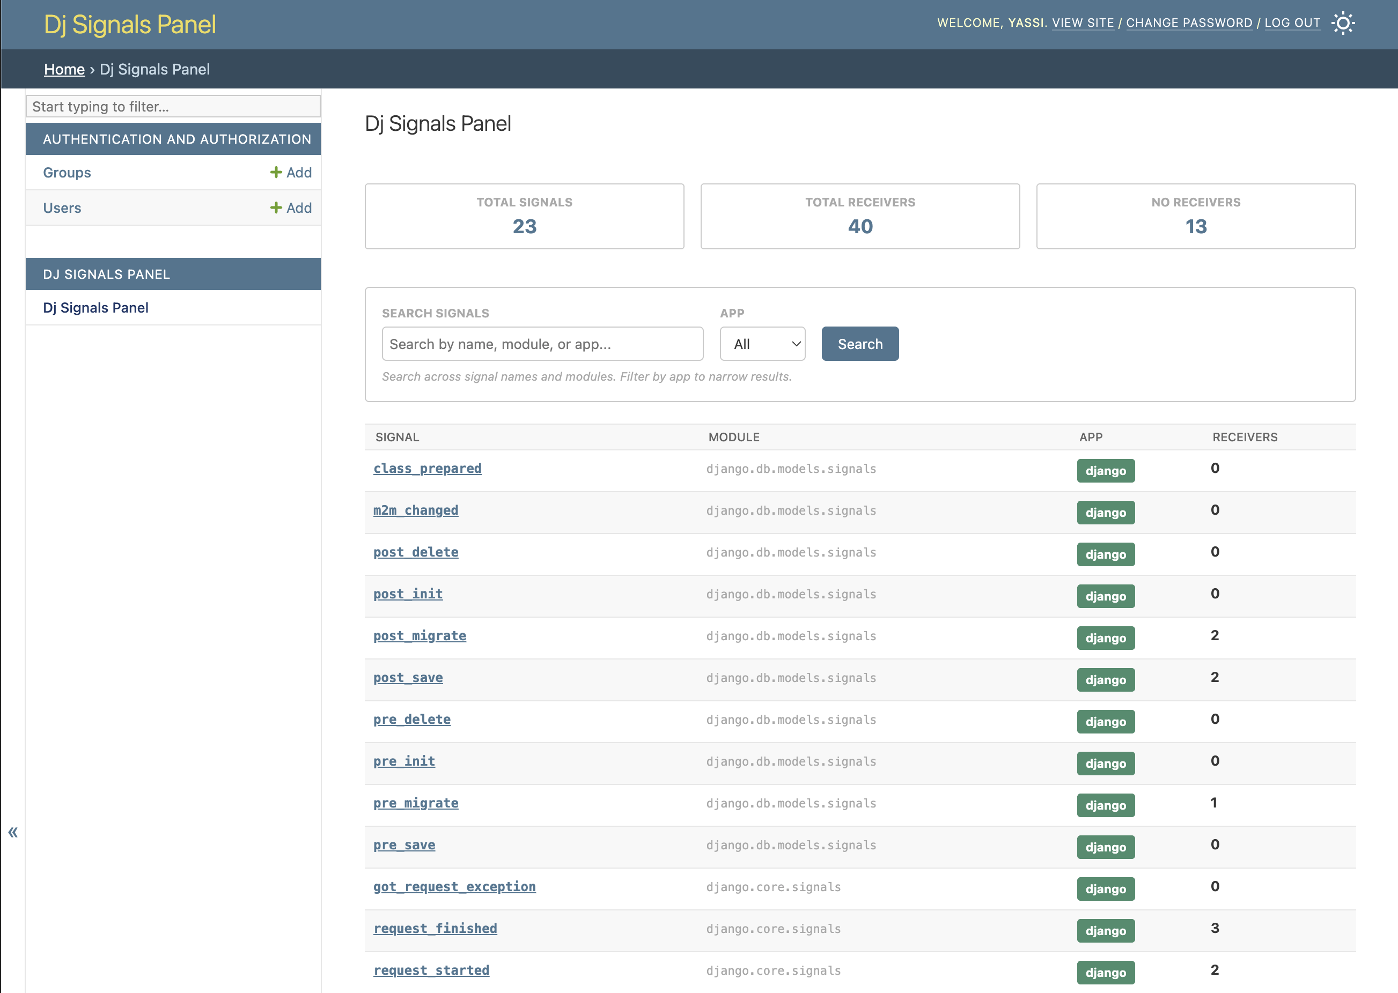This screenshot has width=1398, height=993.
Task: Click django badge in request_finished row
Action: point(1105,930)
